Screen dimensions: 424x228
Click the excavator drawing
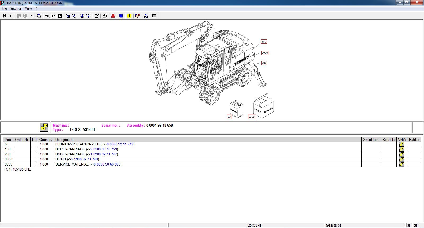click(x=208, y=64)
